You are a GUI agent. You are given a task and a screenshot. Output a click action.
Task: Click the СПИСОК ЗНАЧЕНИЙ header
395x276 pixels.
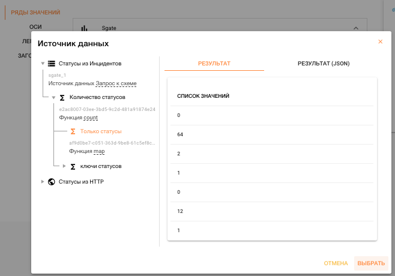coord(203,96)
